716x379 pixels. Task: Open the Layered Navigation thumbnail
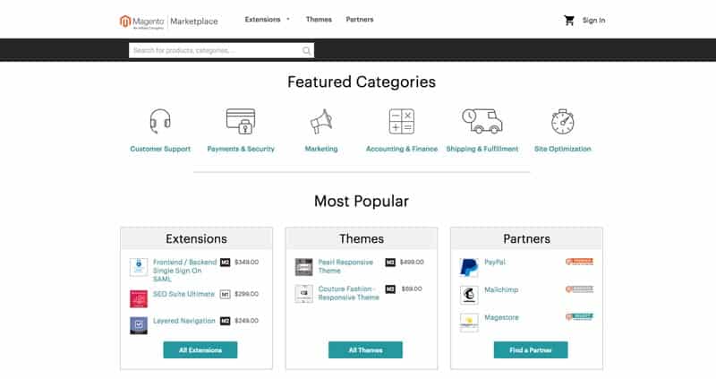pyautogui.click(x=139, y=325)
